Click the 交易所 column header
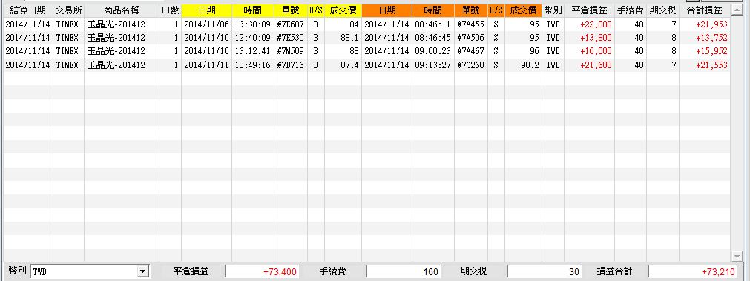 (x=68, y=10)
